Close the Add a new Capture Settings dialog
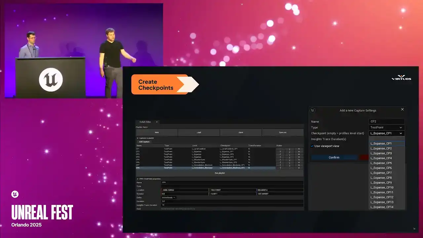The width and height of the screenshot is (423, 238). click(402, 109)
